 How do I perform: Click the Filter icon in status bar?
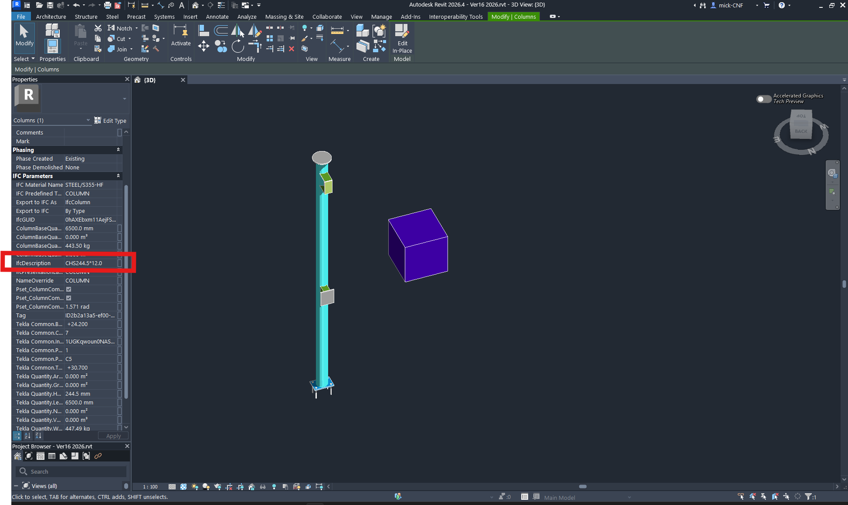[808, 497]
